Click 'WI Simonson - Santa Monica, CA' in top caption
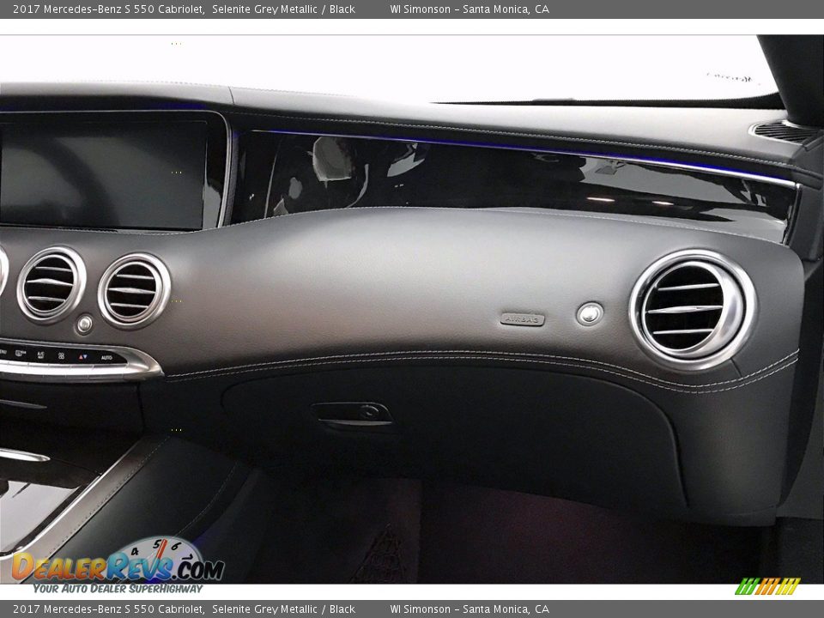 (x=470, y=9)
